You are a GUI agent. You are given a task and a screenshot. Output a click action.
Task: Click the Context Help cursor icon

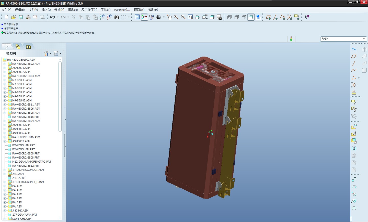click(307, 17)
